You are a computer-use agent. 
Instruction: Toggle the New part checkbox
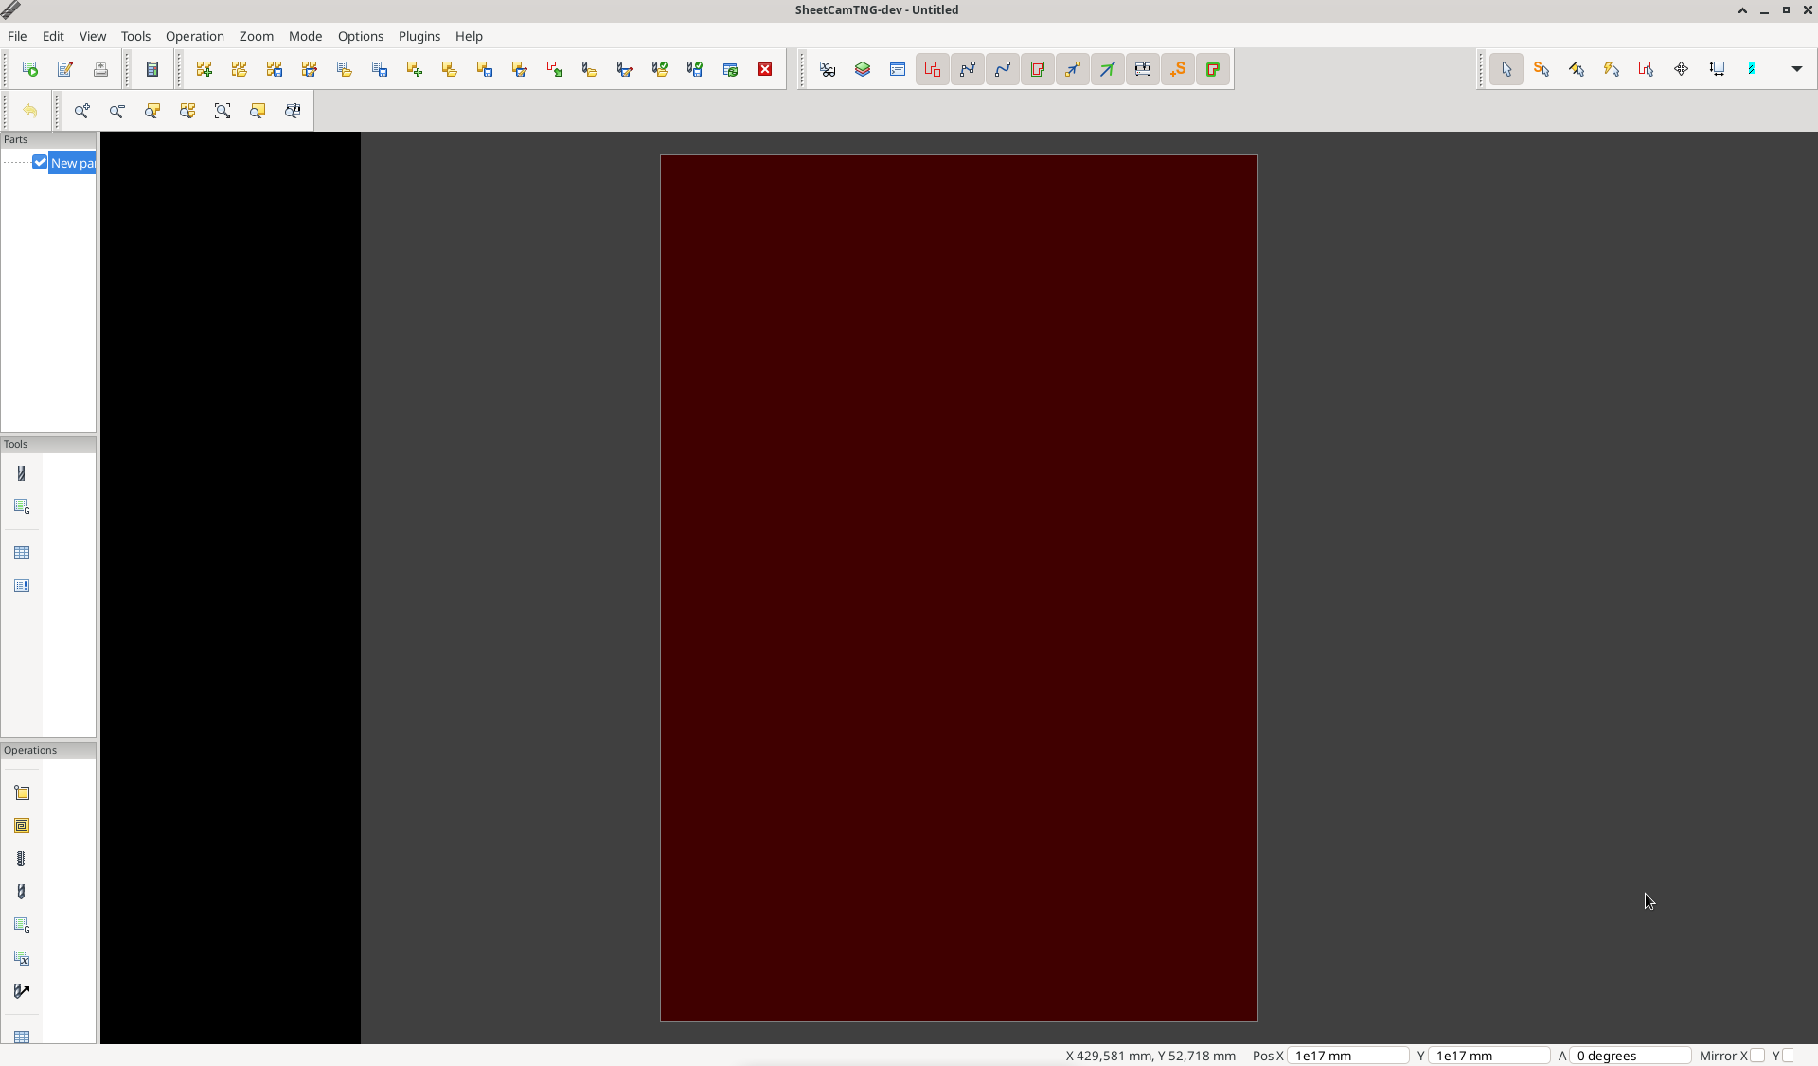(40, 163)
